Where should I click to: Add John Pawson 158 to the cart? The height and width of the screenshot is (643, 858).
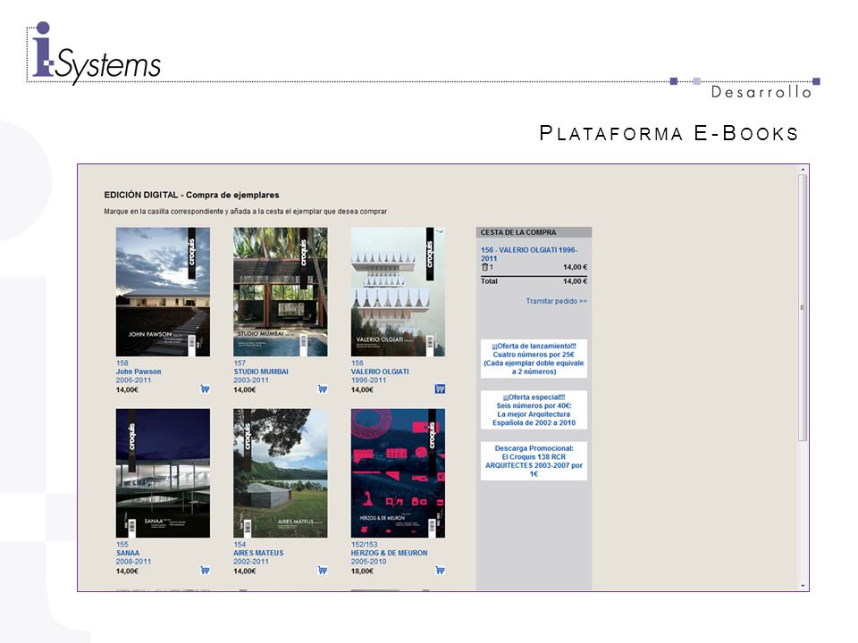pyautogui.click(x=205, y=388)
